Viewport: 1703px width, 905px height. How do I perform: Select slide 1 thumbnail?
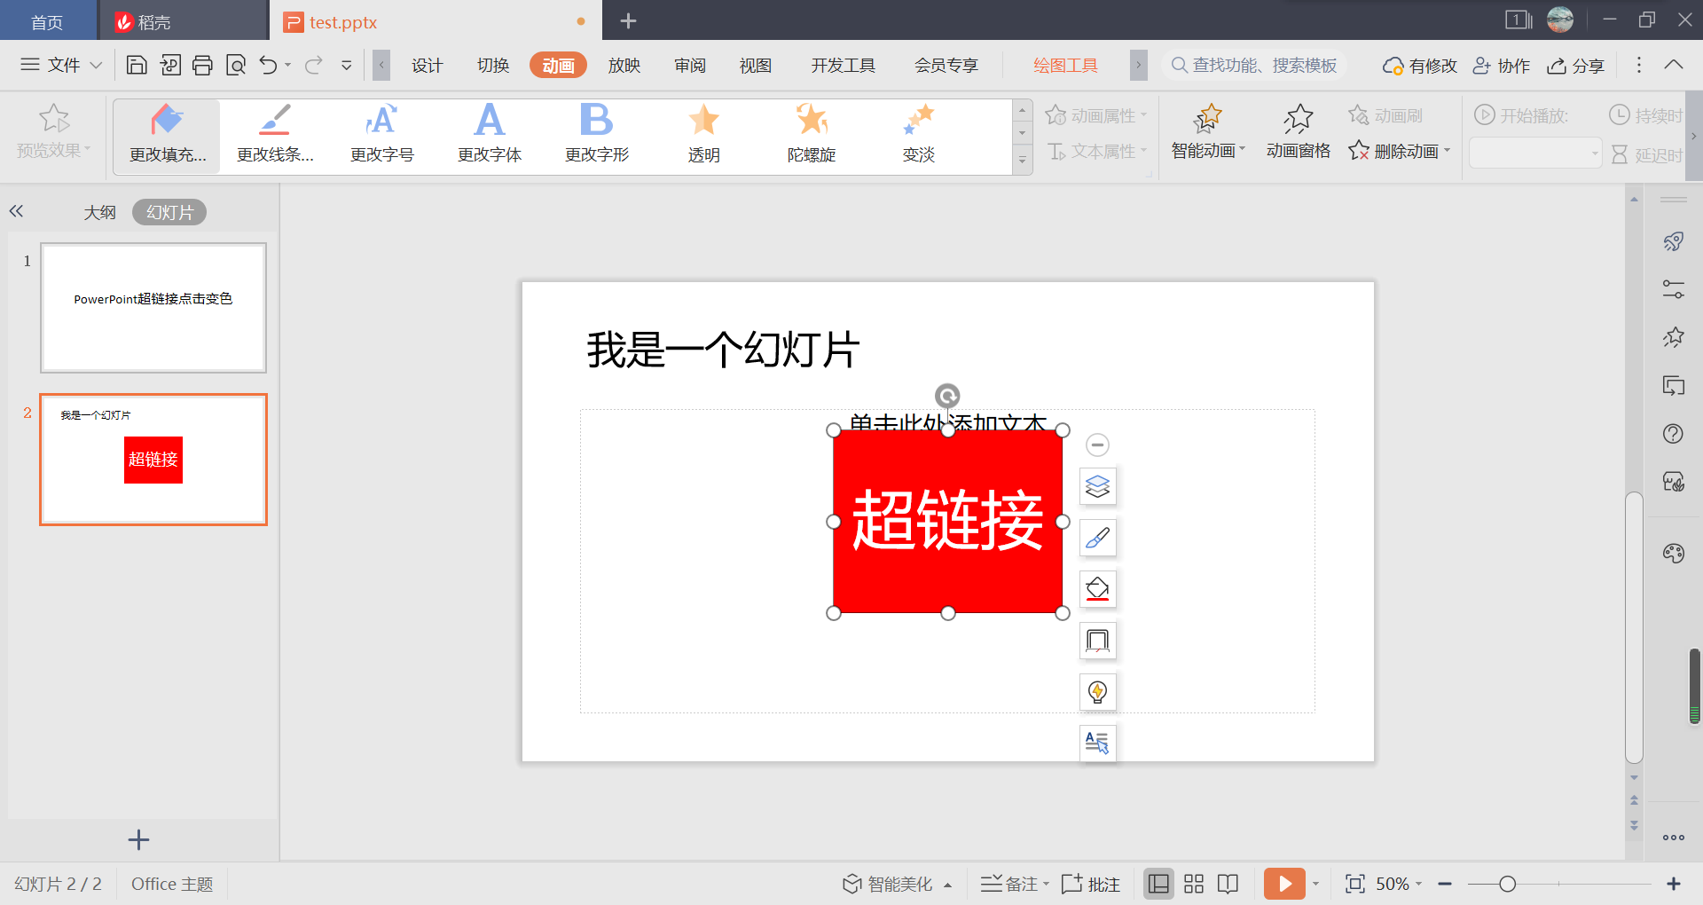[x=153, y=308]
